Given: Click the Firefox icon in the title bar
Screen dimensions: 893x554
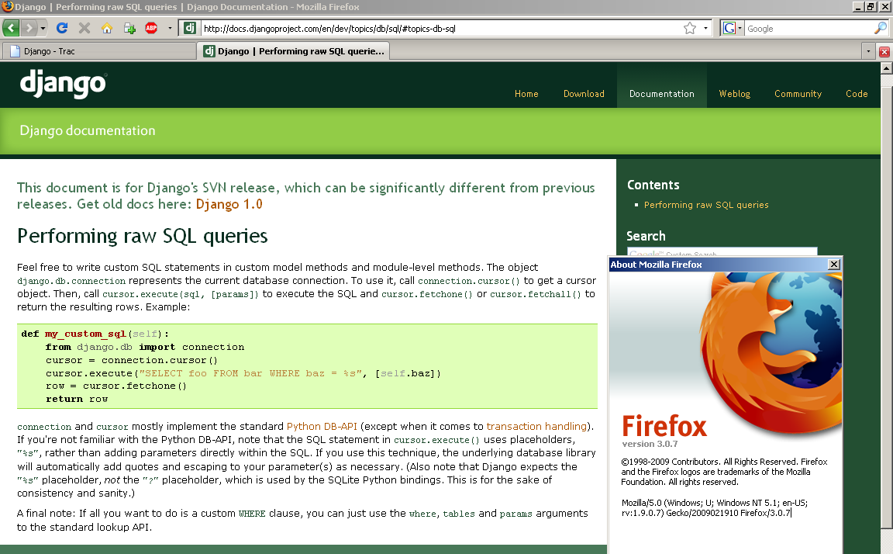Looking at the screenshot, I should (8, 7).
